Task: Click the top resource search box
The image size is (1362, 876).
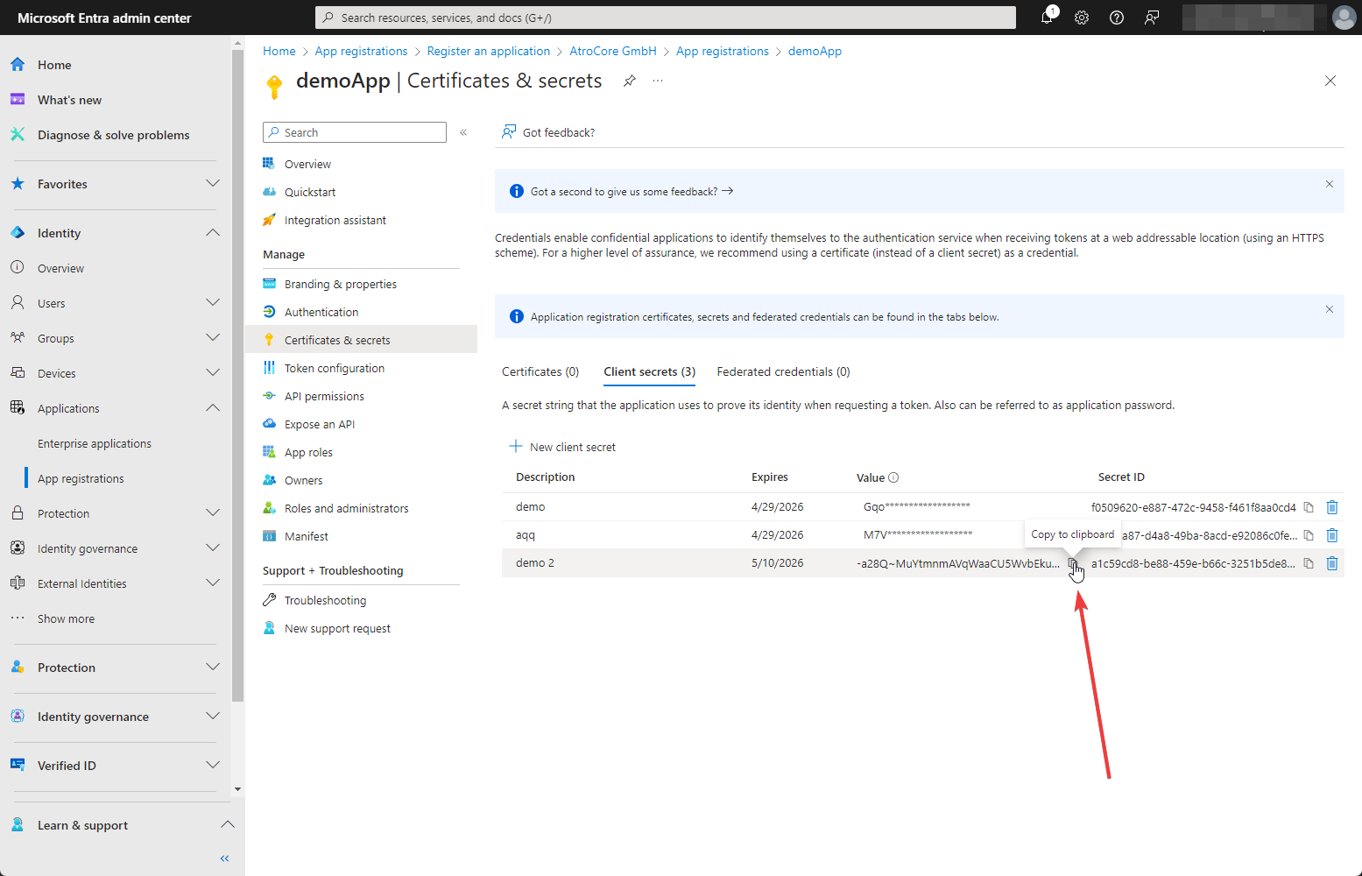Action: 666,18
